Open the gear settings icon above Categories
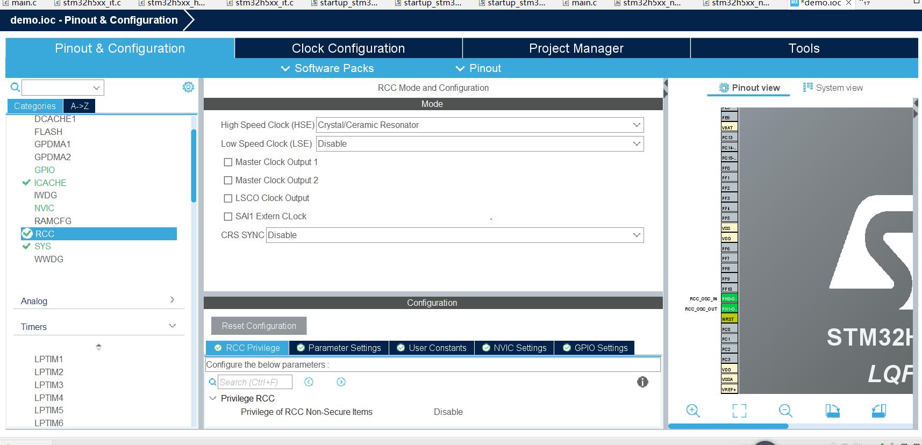The width and height of the screenshot is (922, 445). [x=188, y=87]
